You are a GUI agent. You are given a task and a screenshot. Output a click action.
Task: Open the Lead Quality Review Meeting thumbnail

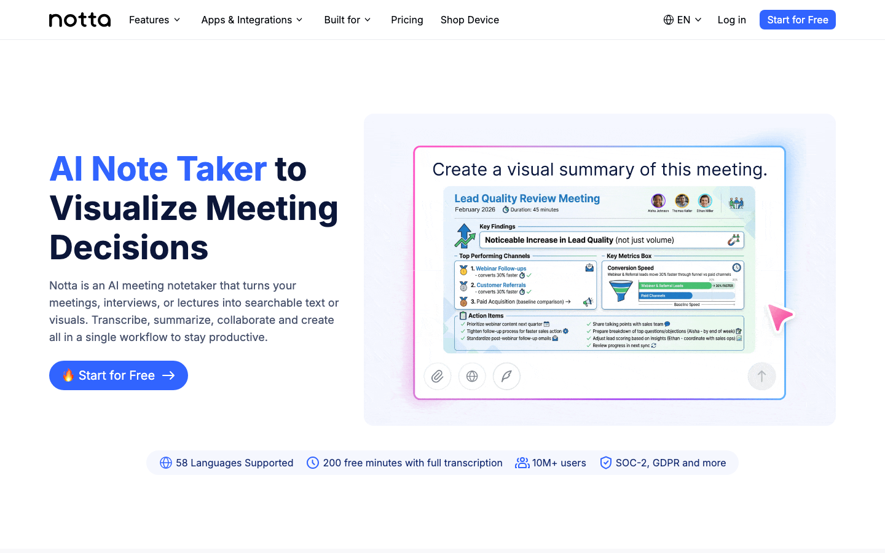point(599,270)
